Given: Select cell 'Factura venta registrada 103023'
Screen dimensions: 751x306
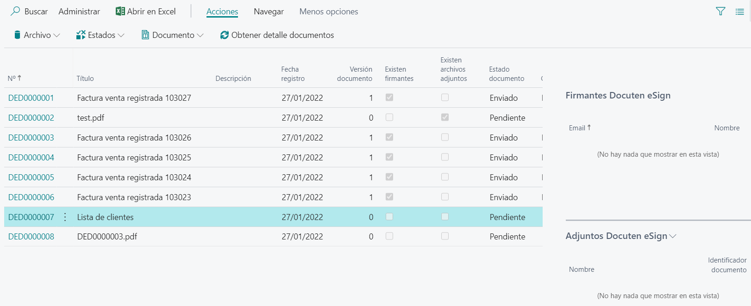Looking at the screenshot, I should tap(134, 197).
